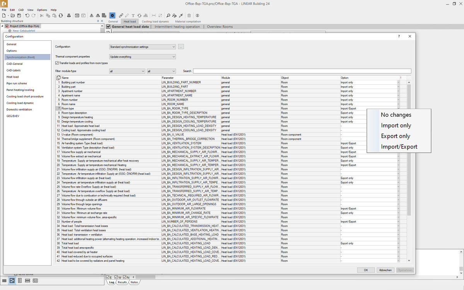
Task: Click the blue gear Configuration icon
Action: [112, 15]
